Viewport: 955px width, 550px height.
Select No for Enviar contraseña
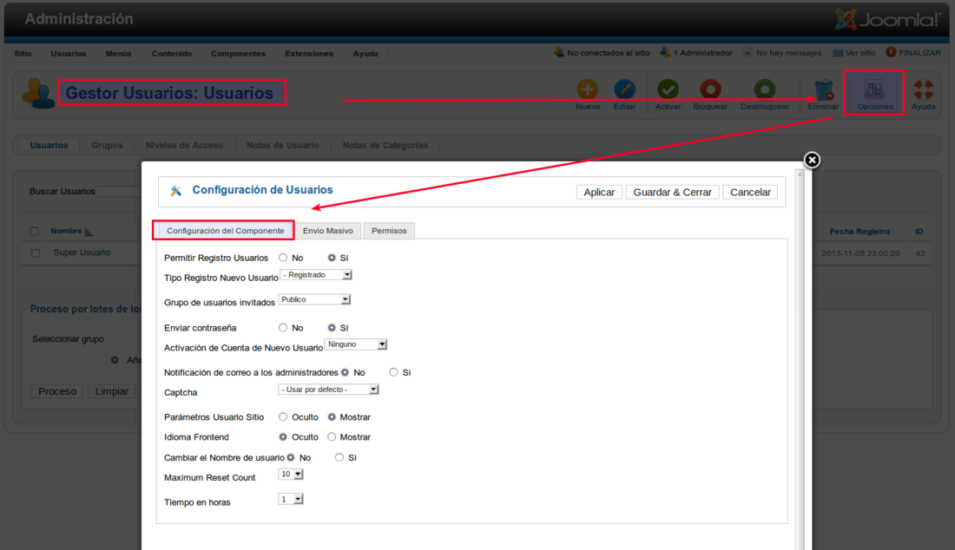coord(283,327)
